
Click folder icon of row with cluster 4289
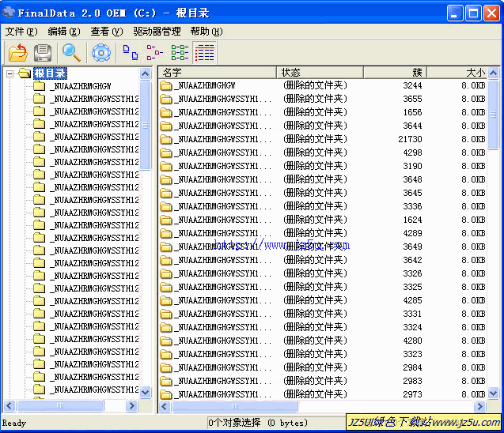click(166, 233)
